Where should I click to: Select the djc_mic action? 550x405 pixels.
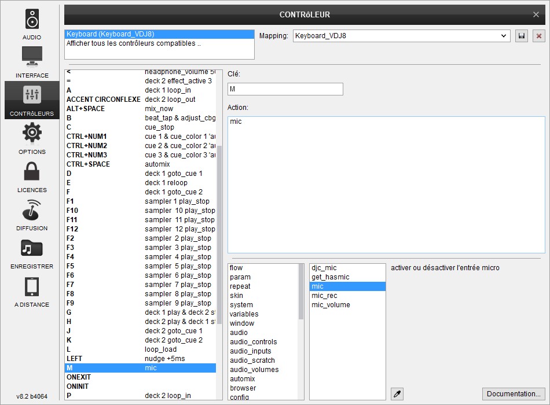[x=347, y=267]
